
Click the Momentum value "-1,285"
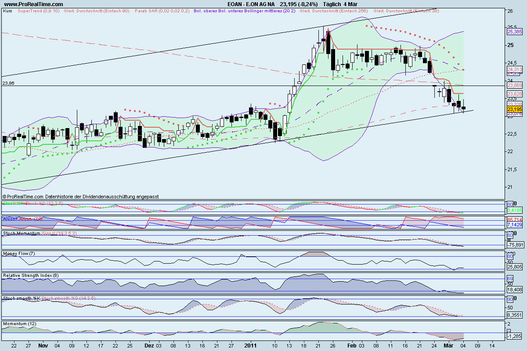coord(514,337)
